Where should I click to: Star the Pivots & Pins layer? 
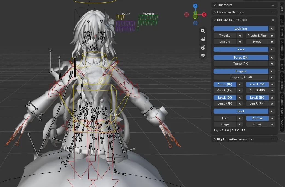[272, 36]
